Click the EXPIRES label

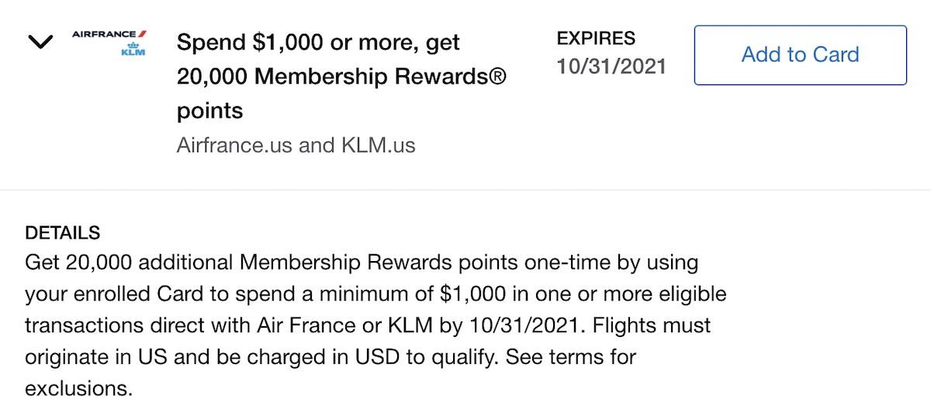click(596, 38)
